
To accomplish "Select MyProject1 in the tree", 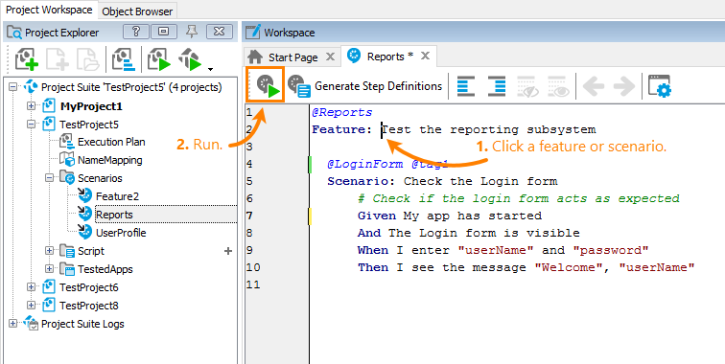I will point(91,106).
